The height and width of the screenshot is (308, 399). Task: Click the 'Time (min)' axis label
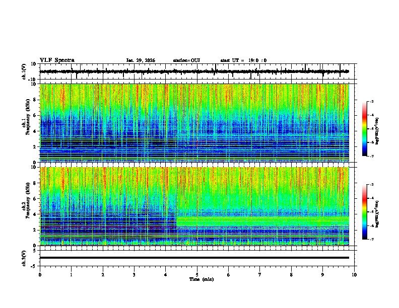202,279
